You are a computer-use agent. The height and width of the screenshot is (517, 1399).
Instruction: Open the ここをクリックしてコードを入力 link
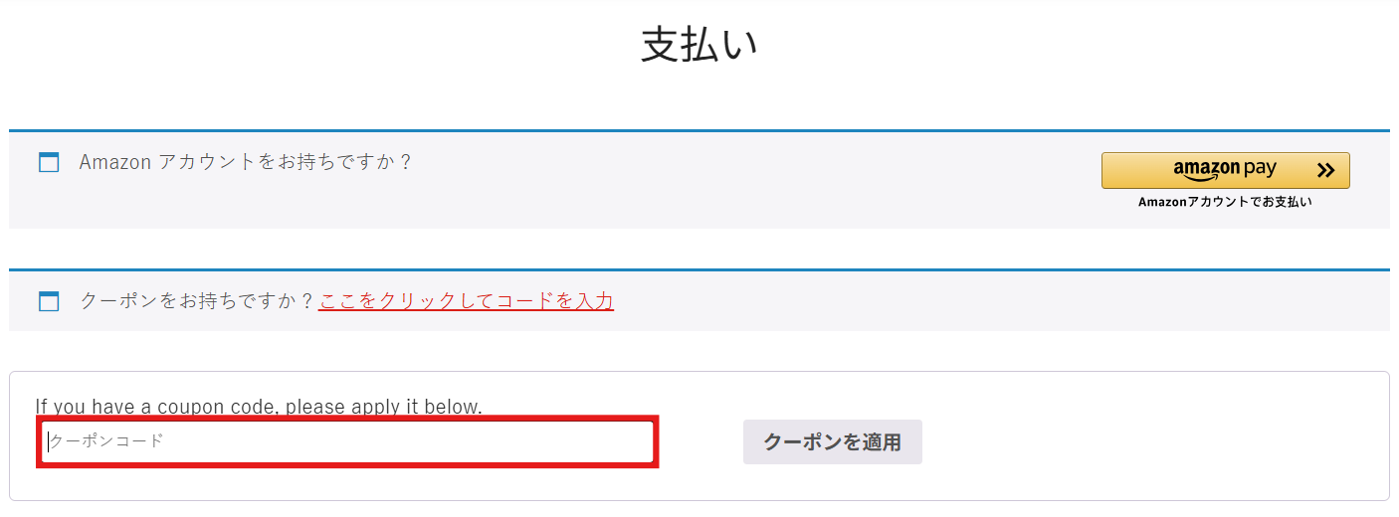point(467,300)
